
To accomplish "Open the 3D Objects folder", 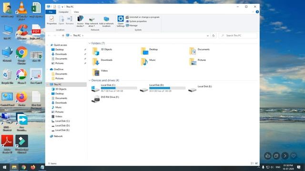I will pyautogui.click(x=102, y=51).
